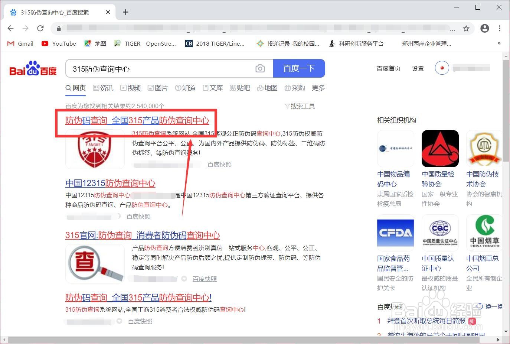The image size is (510, 344).
Task: Bookmark this page with the star icon
Action: 466,28
